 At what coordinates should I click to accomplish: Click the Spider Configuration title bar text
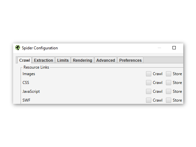click(x=40, y=48)
